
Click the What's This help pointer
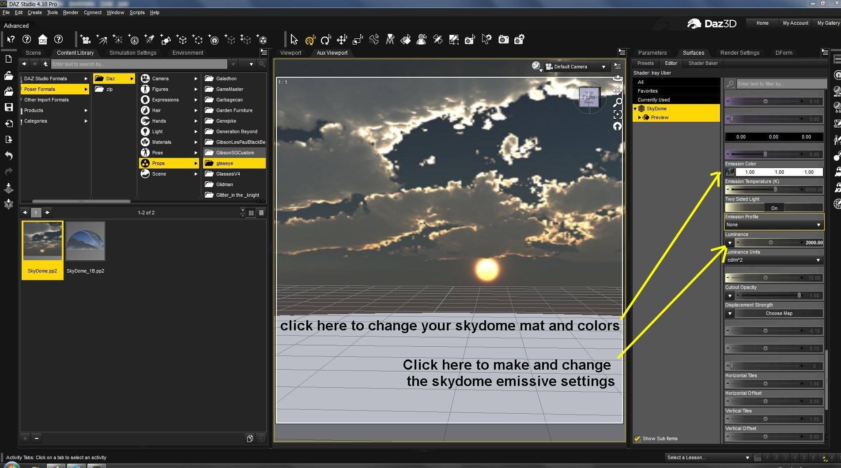coord(11,40)
